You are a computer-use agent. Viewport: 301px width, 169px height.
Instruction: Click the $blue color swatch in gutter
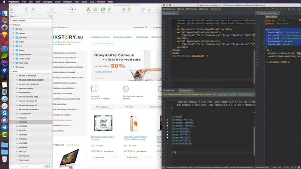point(167,129)
